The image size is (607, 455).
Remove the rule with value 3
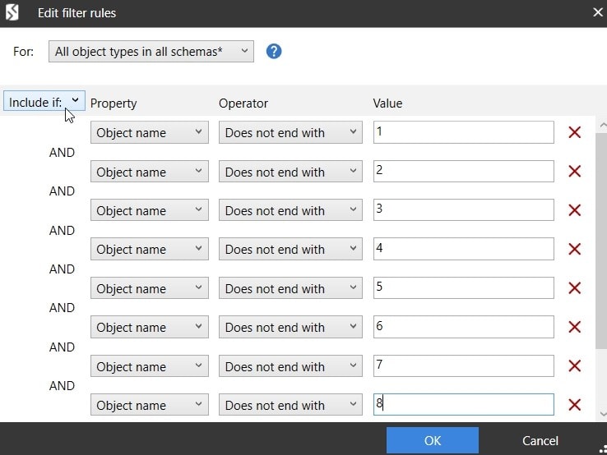tap(574, 210)
